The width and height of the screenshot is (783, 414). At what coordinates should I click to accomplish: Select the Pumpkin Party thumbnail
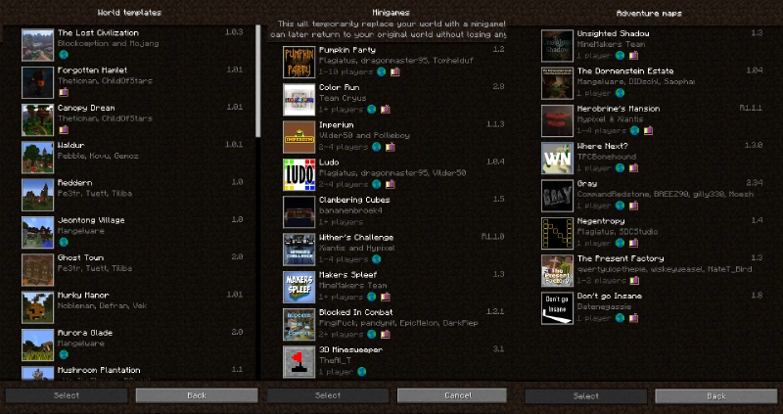299,62
